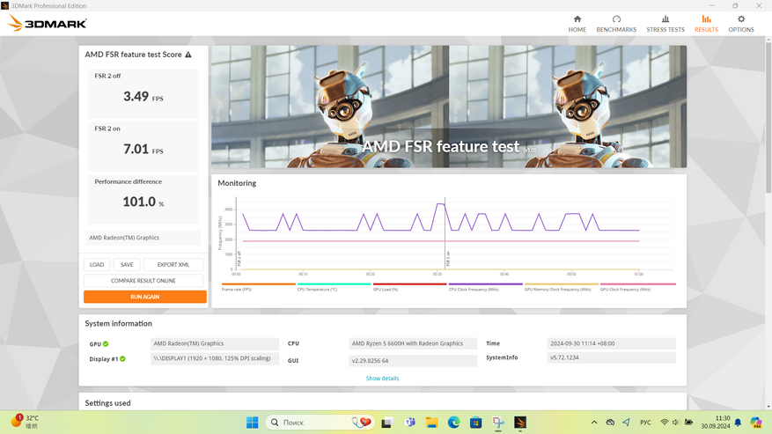Viewport: 772px width, 434px height.
Task: Open Task View on taskbar
Action: [x=386, y=423]
